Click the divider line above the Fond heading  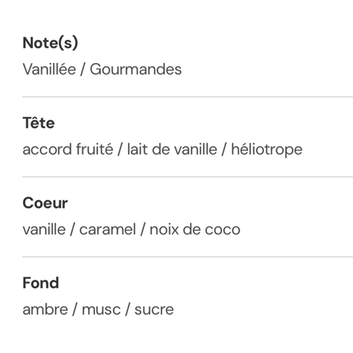(188, 256)
